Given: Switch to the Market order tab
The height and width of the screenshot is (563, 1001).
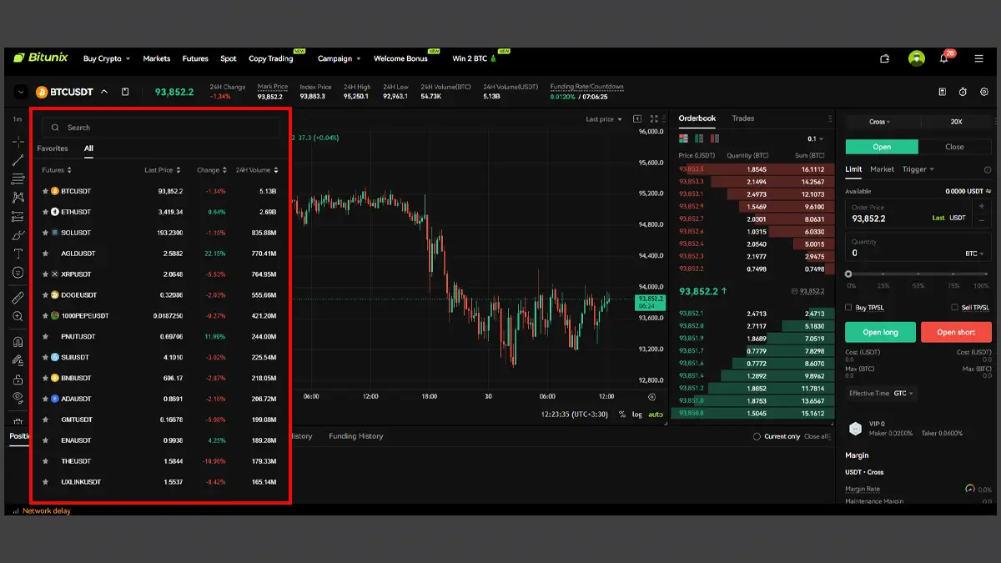Looking at the screenshot, I should (882, 169).
